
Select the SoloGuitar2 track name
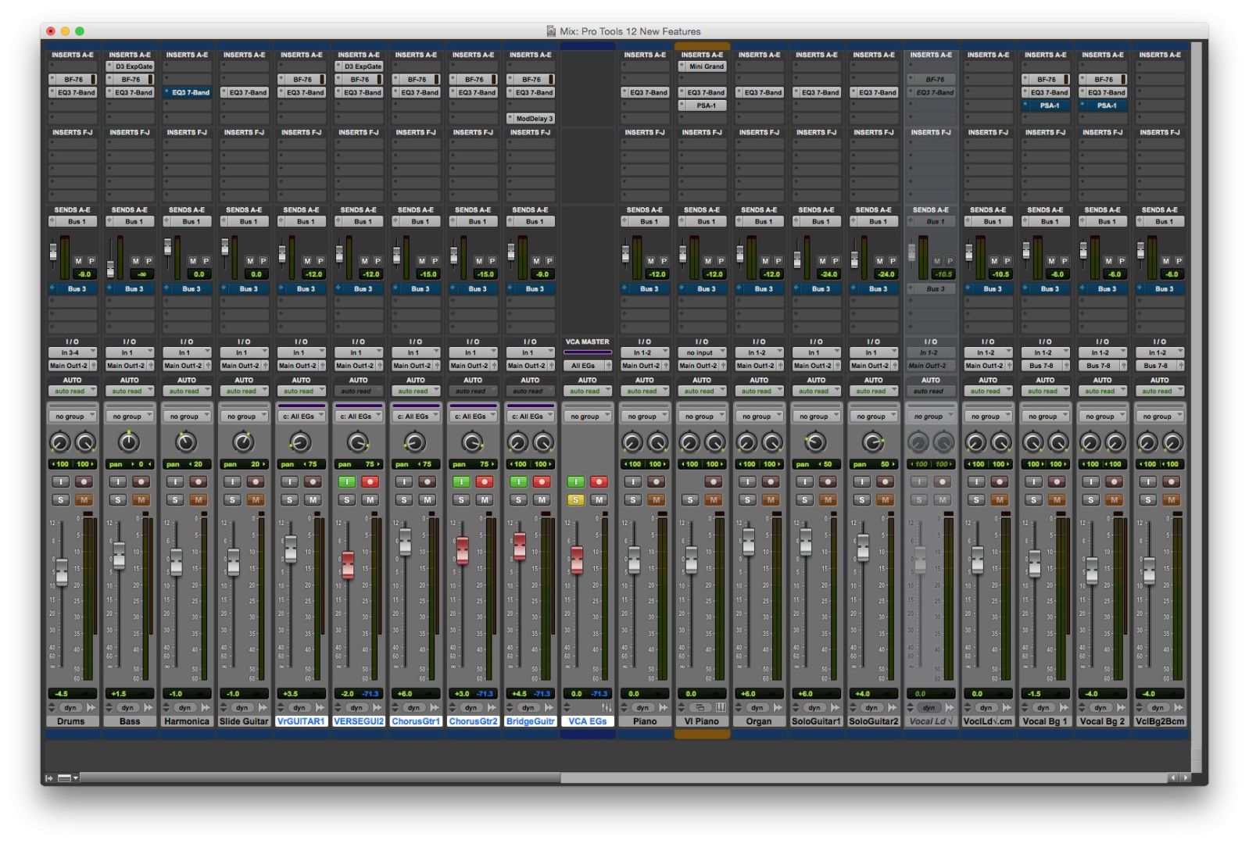tap(873, 721)
